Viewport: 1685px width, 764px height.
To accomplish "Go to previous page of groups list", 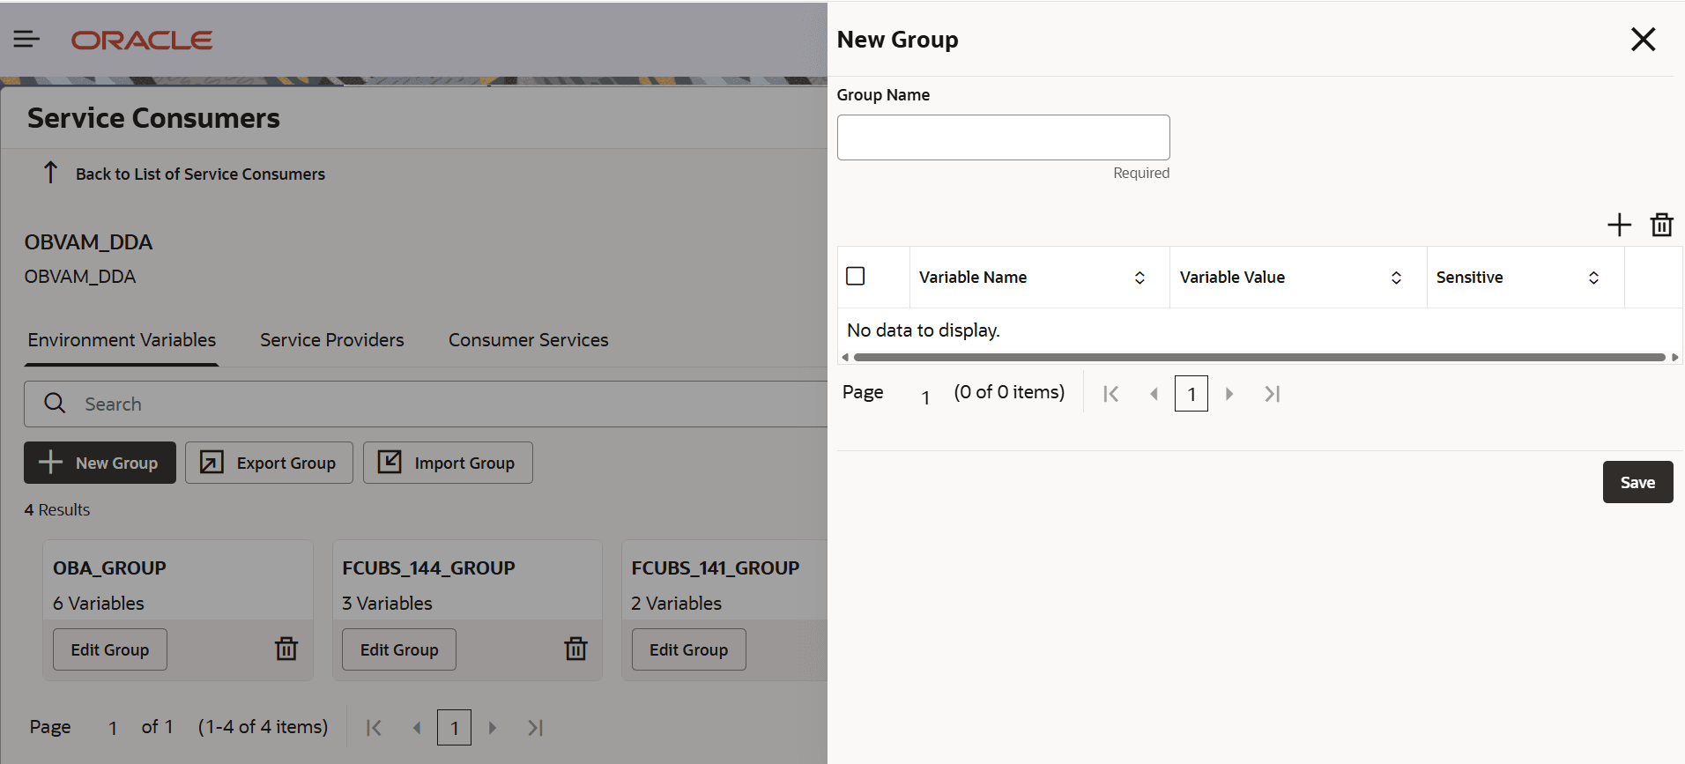I will [417, 728].
